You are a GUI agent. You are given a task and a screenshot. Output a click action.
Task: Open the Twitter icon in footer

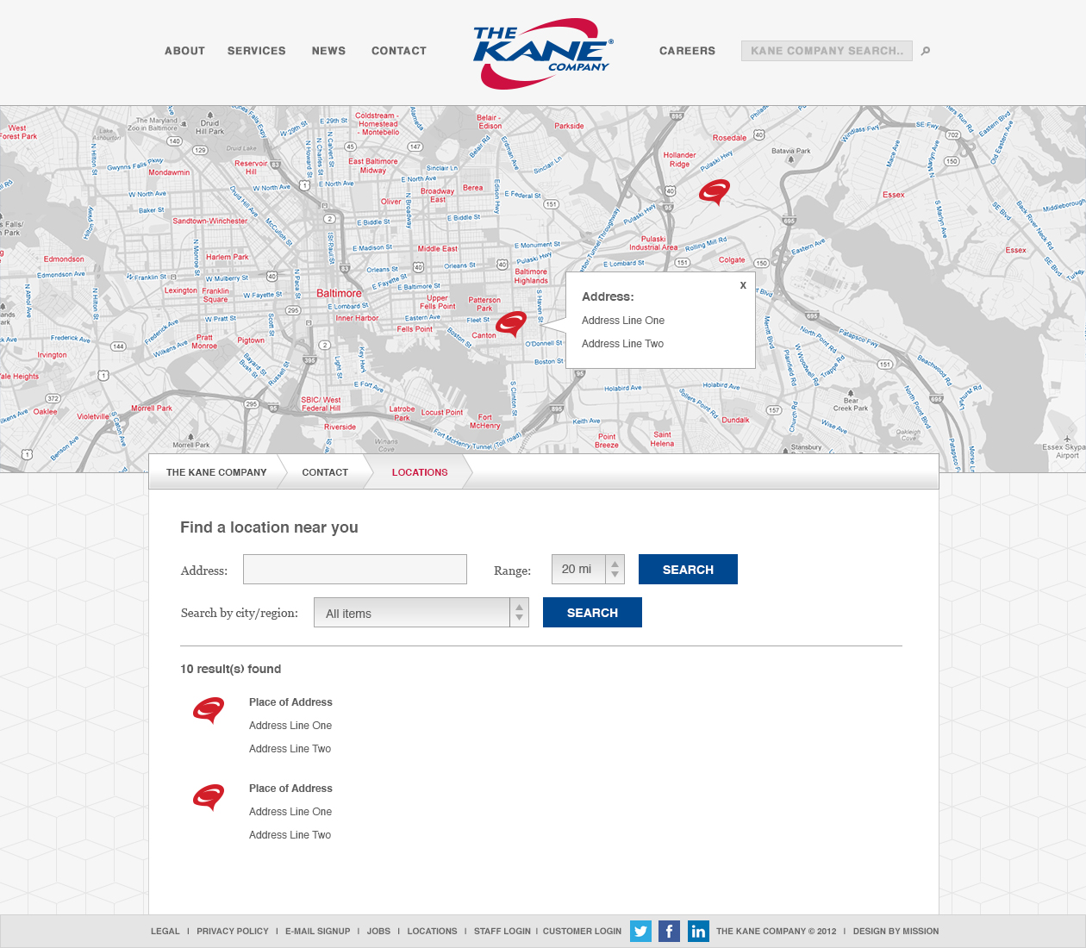coord(640,931)
